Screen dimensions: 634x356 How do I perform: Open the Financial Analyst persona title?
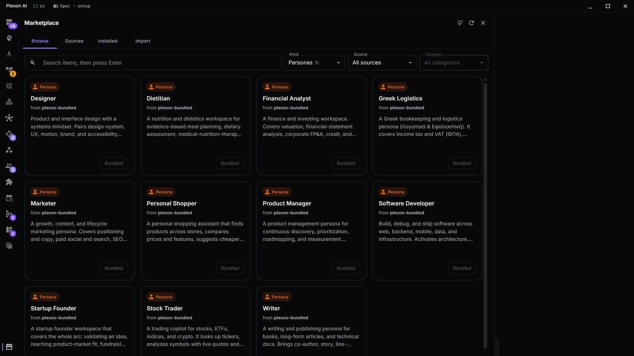tap(287, 98)
